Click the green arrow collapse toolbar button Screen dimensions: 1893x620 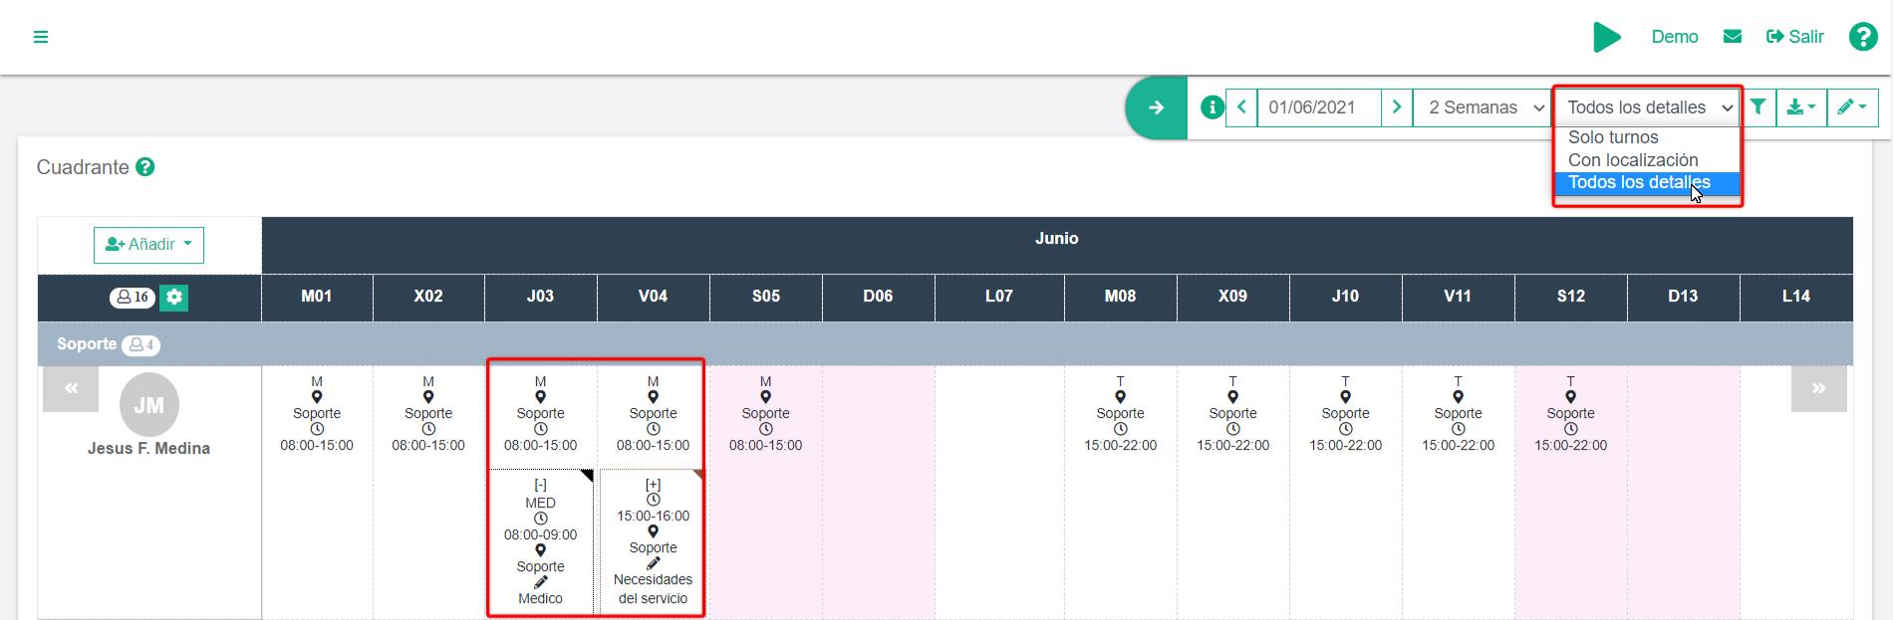pos(1156,107)
